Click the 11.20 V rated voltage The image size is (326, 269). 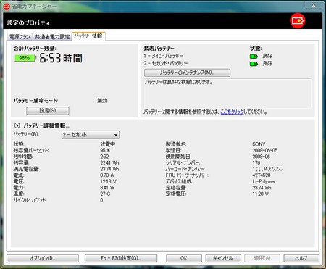pos(261,194)
